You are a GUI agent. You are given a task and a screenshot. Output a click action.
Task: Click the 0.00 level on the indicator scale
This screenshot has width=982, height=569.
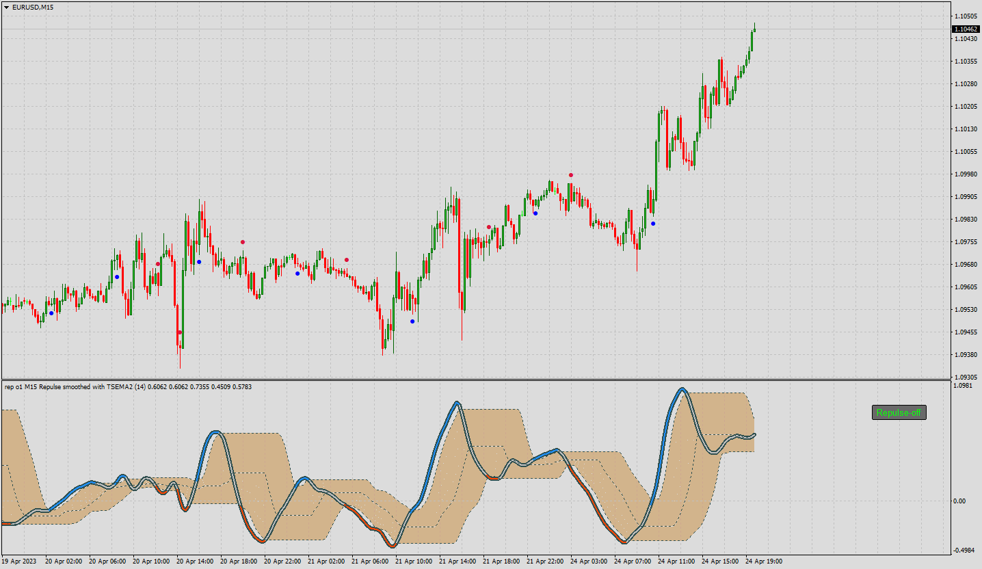(x=959, y=501)
